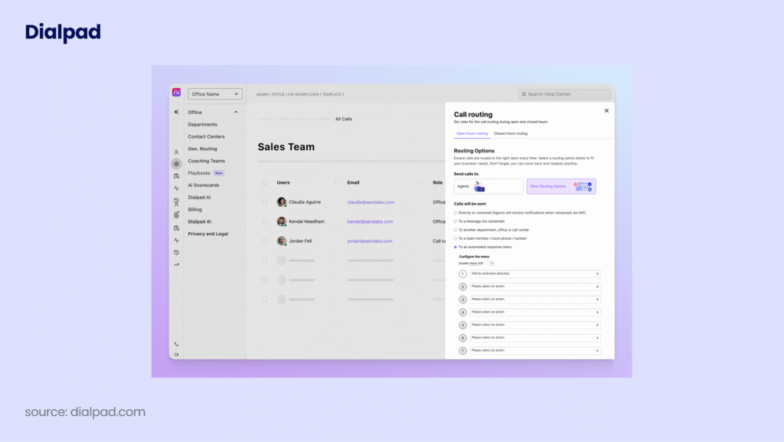Click the Dialpad logo icon
The height and width of the screenshot is (442, 784).
(175, 91)
